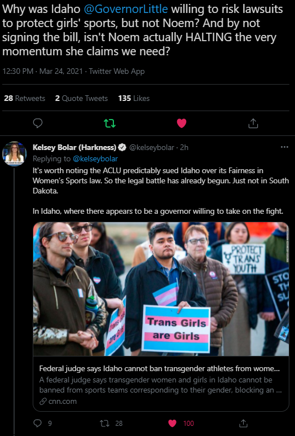Open the Federal judge says Idaho headline
This screenshot has width=295, height=436.
159,368
